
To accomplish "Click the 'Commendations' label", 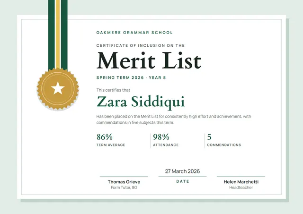I will tap(224, 145).
